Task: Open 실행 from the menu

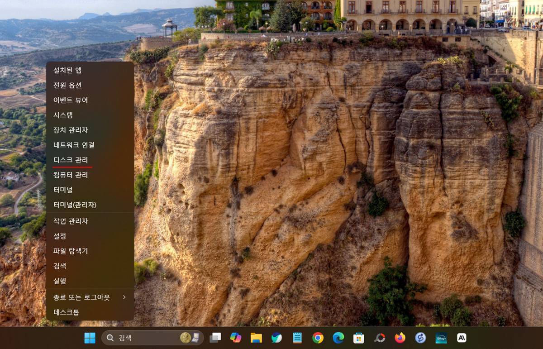Action: click(90, 281)
